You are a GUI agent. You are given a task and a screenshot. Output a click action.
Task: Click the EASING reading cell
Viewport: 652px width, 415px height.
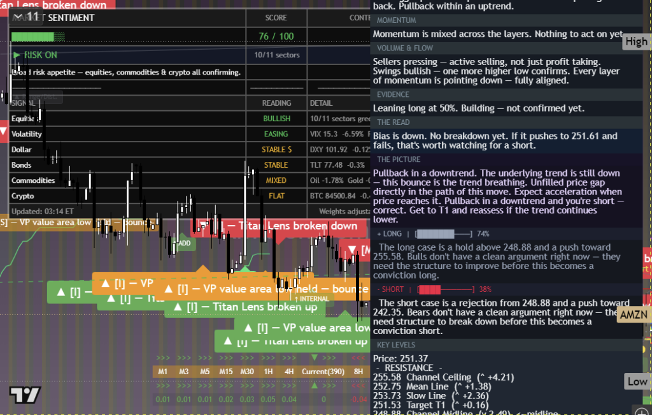pyautogui.click(x=276, y=134)
